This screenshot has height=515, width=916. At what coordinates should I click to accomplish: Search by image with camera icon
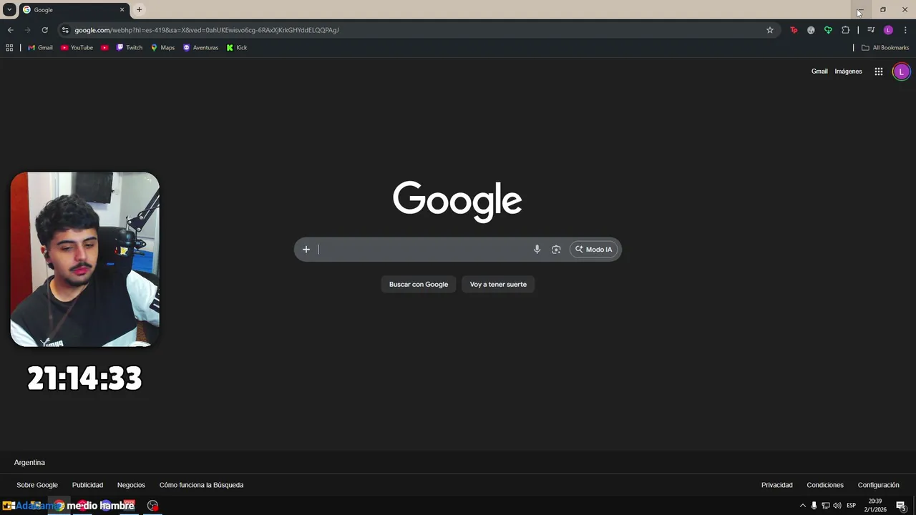tap(556, 250)
